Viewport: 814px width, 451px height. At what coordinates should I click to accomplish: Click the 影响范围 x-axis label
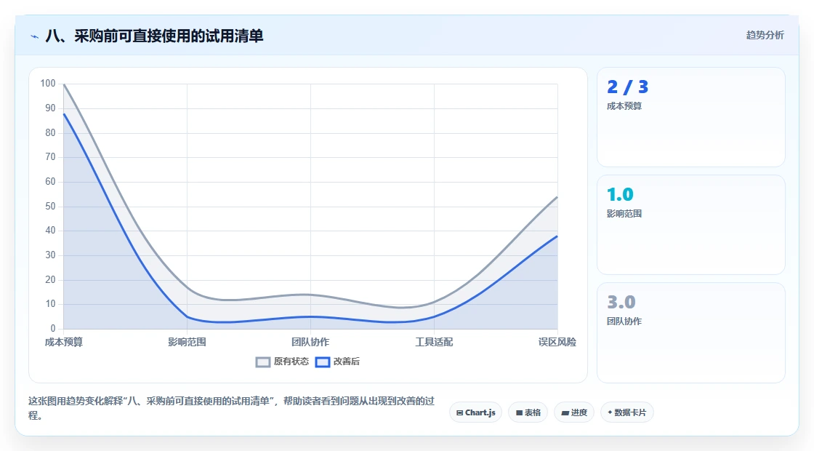pyautogui.click(x=187, y=342)
